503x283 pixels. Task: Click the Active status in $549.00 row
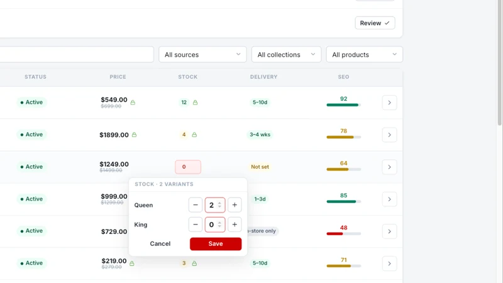coord(31,103)
